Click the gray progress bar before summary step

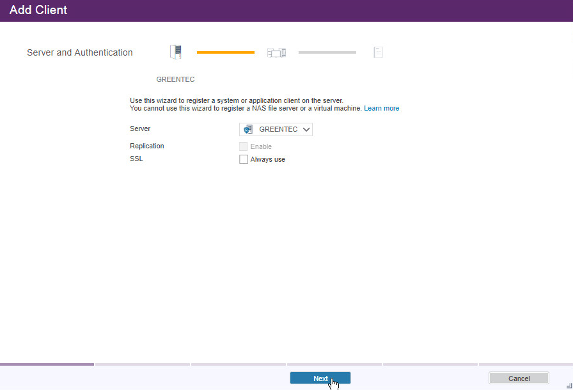[x=327, y=52]
